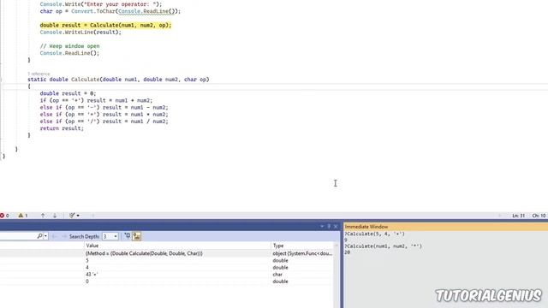Click the Ln: 31 status indicator
The width and height of the screenshot is (548, 308).
point(518,216)
